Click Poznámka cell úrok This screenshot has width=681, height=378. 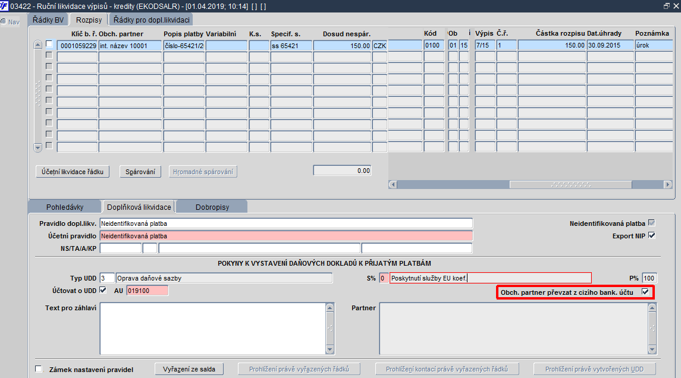[654, 45]
